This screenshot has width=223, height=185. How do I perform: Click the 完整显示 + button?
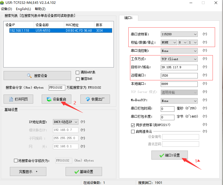28,172
